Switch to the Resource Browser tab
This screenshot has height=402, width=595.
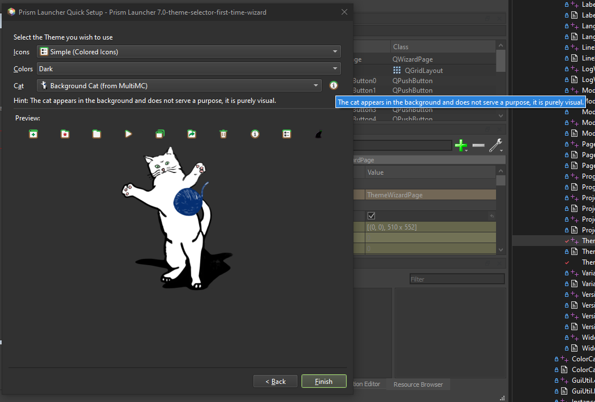(x=418, y=384)
